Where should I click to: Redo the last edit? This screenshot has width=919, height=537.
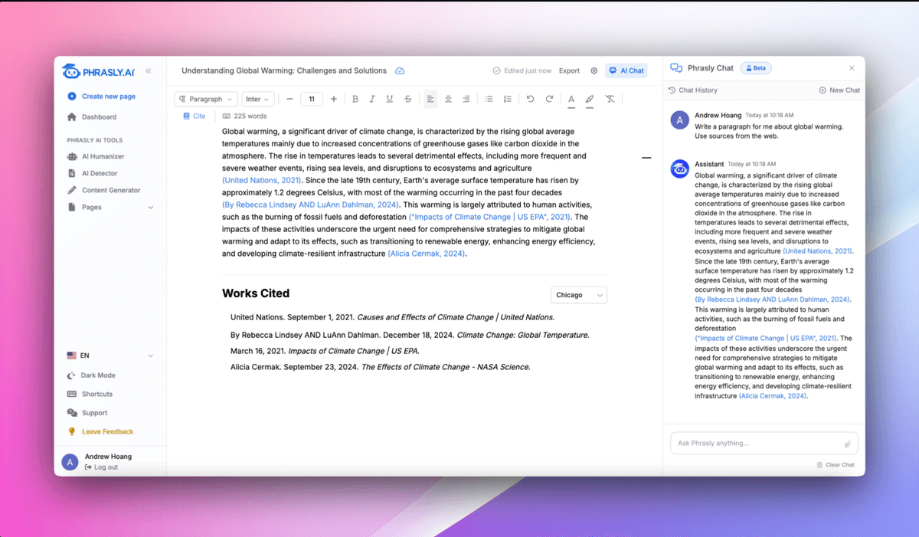[x=549, y=99]
